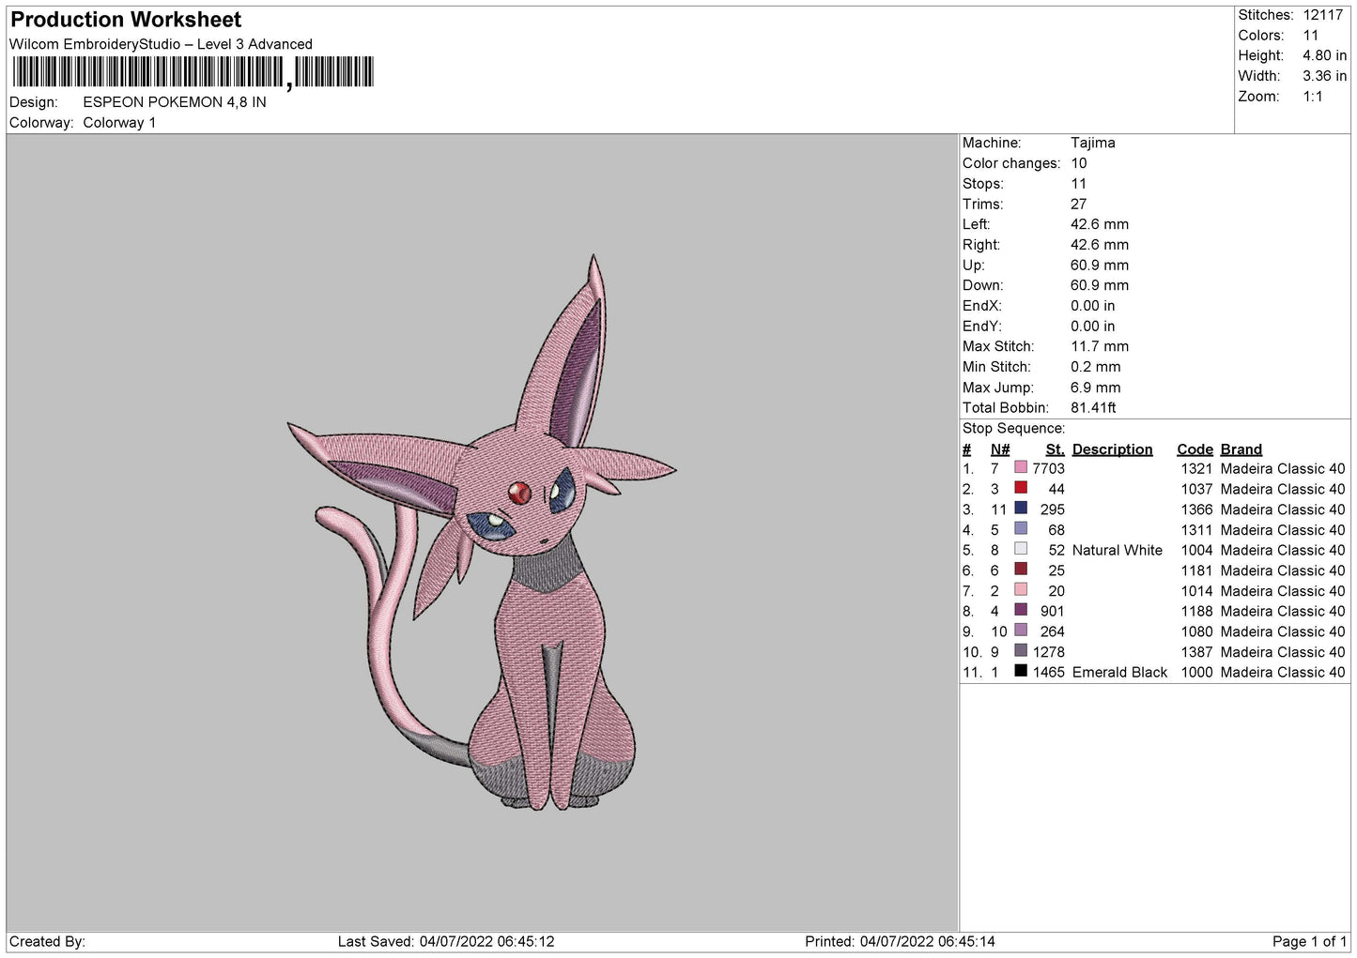Click the Emerald Black color swatch

[1021, 671]
